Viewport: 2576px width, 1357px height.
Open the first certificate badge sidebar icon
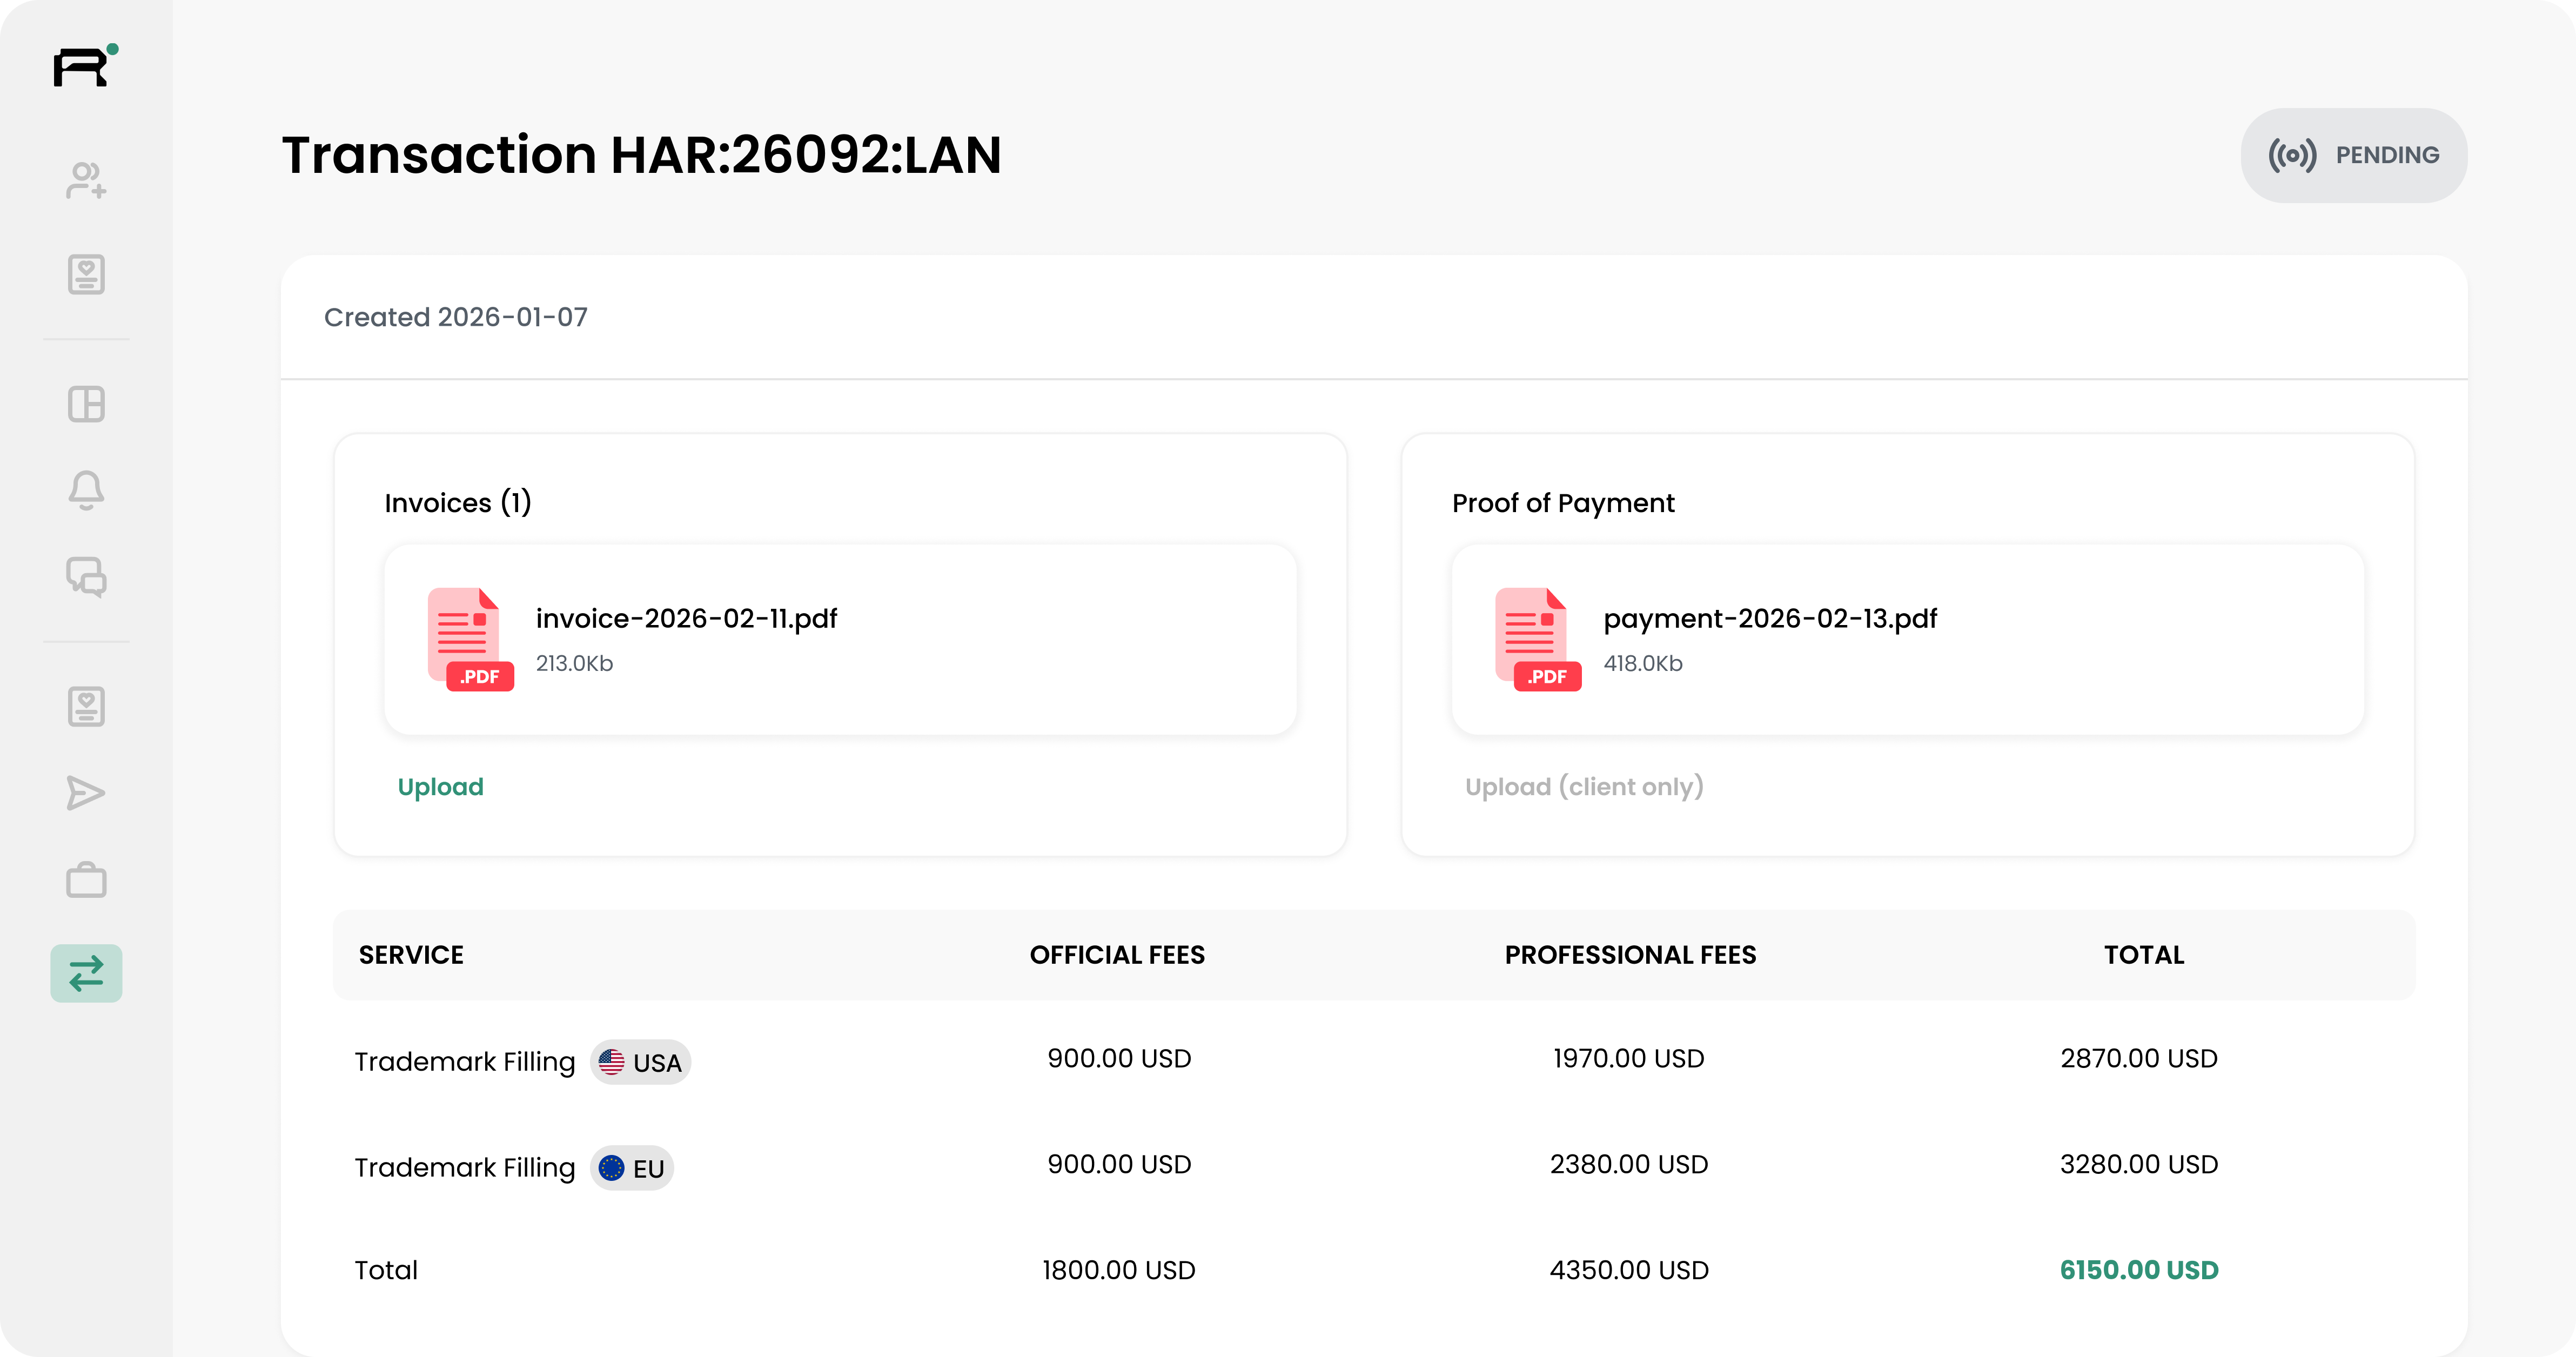tap(86, 274)
